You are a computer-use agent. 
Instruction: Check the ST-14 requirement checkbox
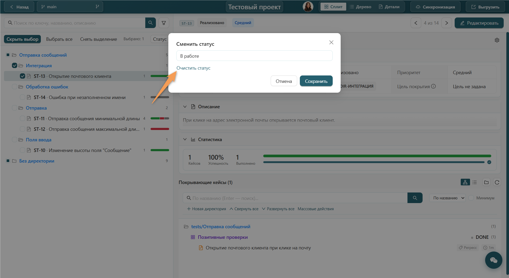click(x=23, y=97)
